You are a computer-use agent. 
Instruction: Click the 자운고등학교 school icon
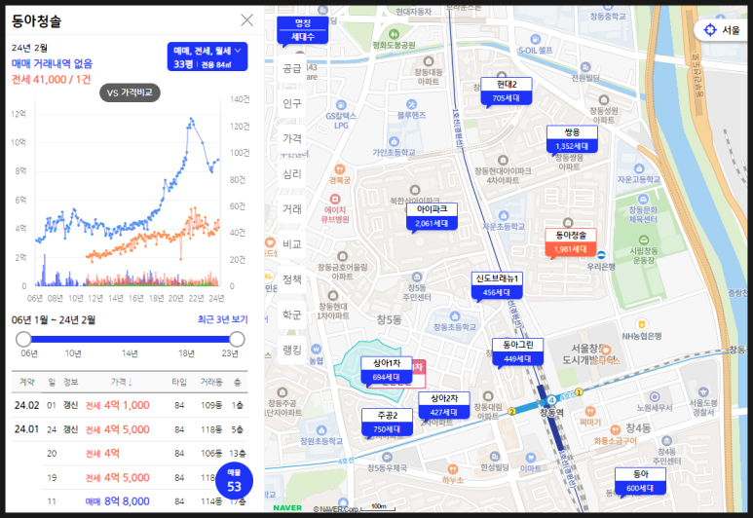click(639, 168)
